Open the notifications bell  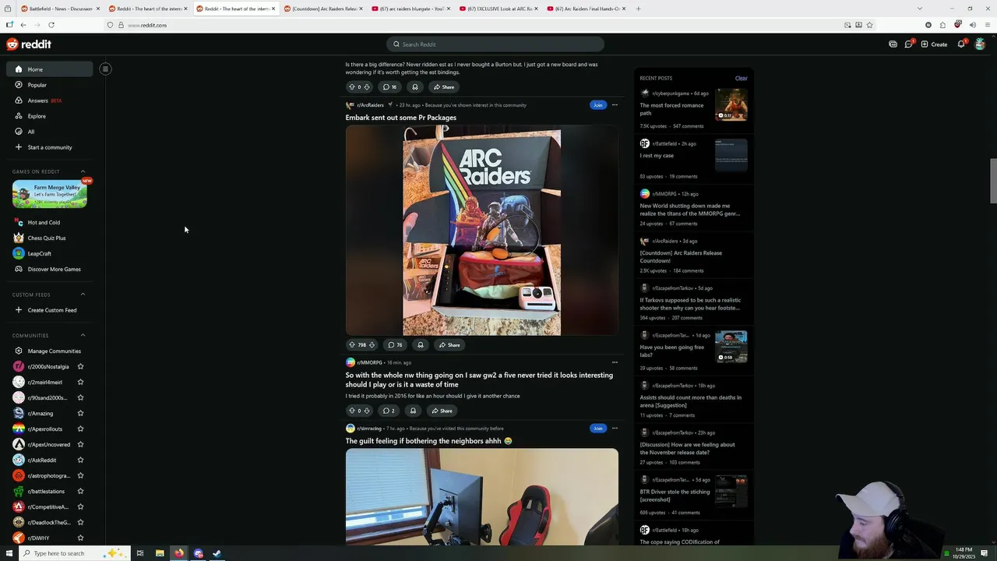tap(961, 44)
